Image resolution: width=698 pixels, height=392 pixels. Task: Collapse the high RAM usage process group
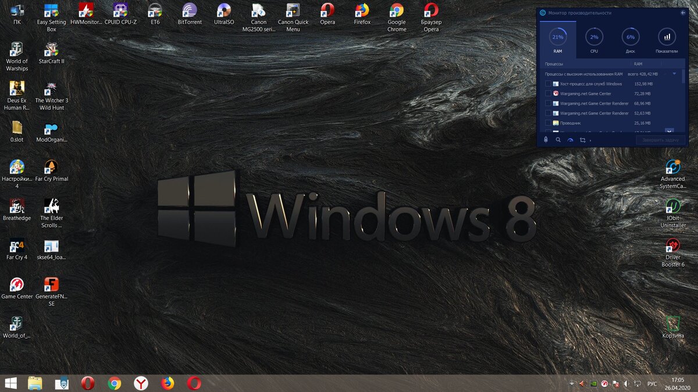point(675,74)
